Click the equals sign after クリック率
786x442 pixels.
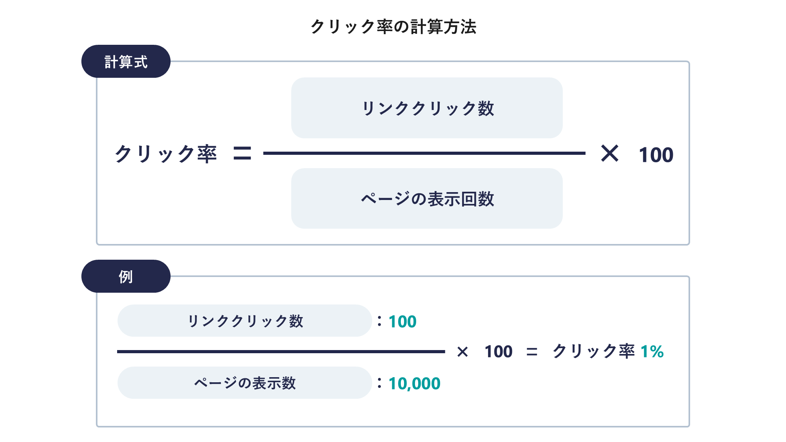click(x=242, y=153)
